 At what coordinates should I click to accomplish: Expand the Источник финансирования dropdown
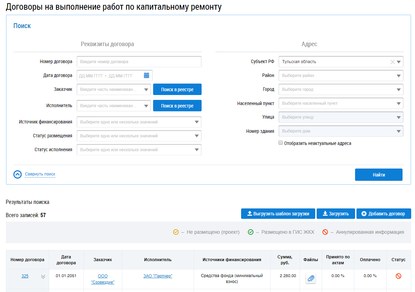[x=197, y=122]
